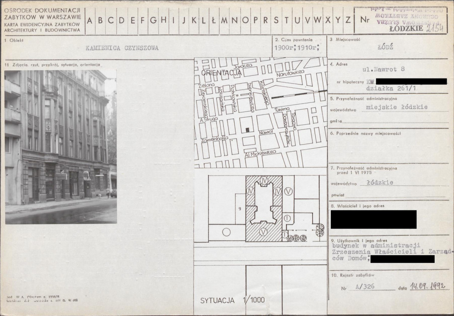Image resolution: width=454 pixels, height=316 pixels.
Task: Click the KAMIENICA CZYNSZOWA object name
Action: point(122,48)
